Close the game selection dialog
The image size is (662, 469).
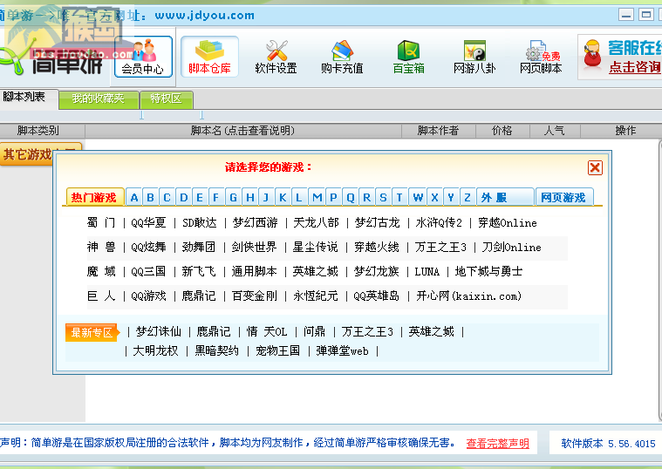(x=595, y=167)
